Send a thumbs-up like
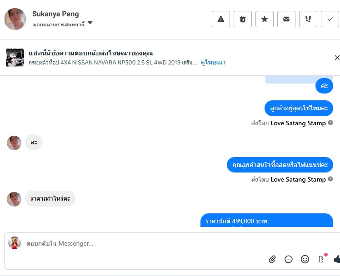The image size is (340, 276). point(337,259)
